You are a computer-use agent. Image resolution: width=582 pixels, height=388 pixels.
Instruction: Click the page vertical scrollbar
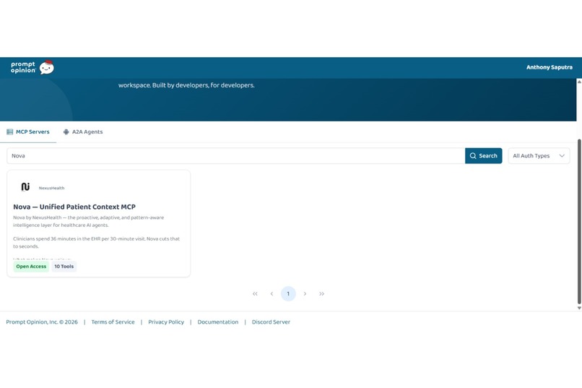point(579,222)
